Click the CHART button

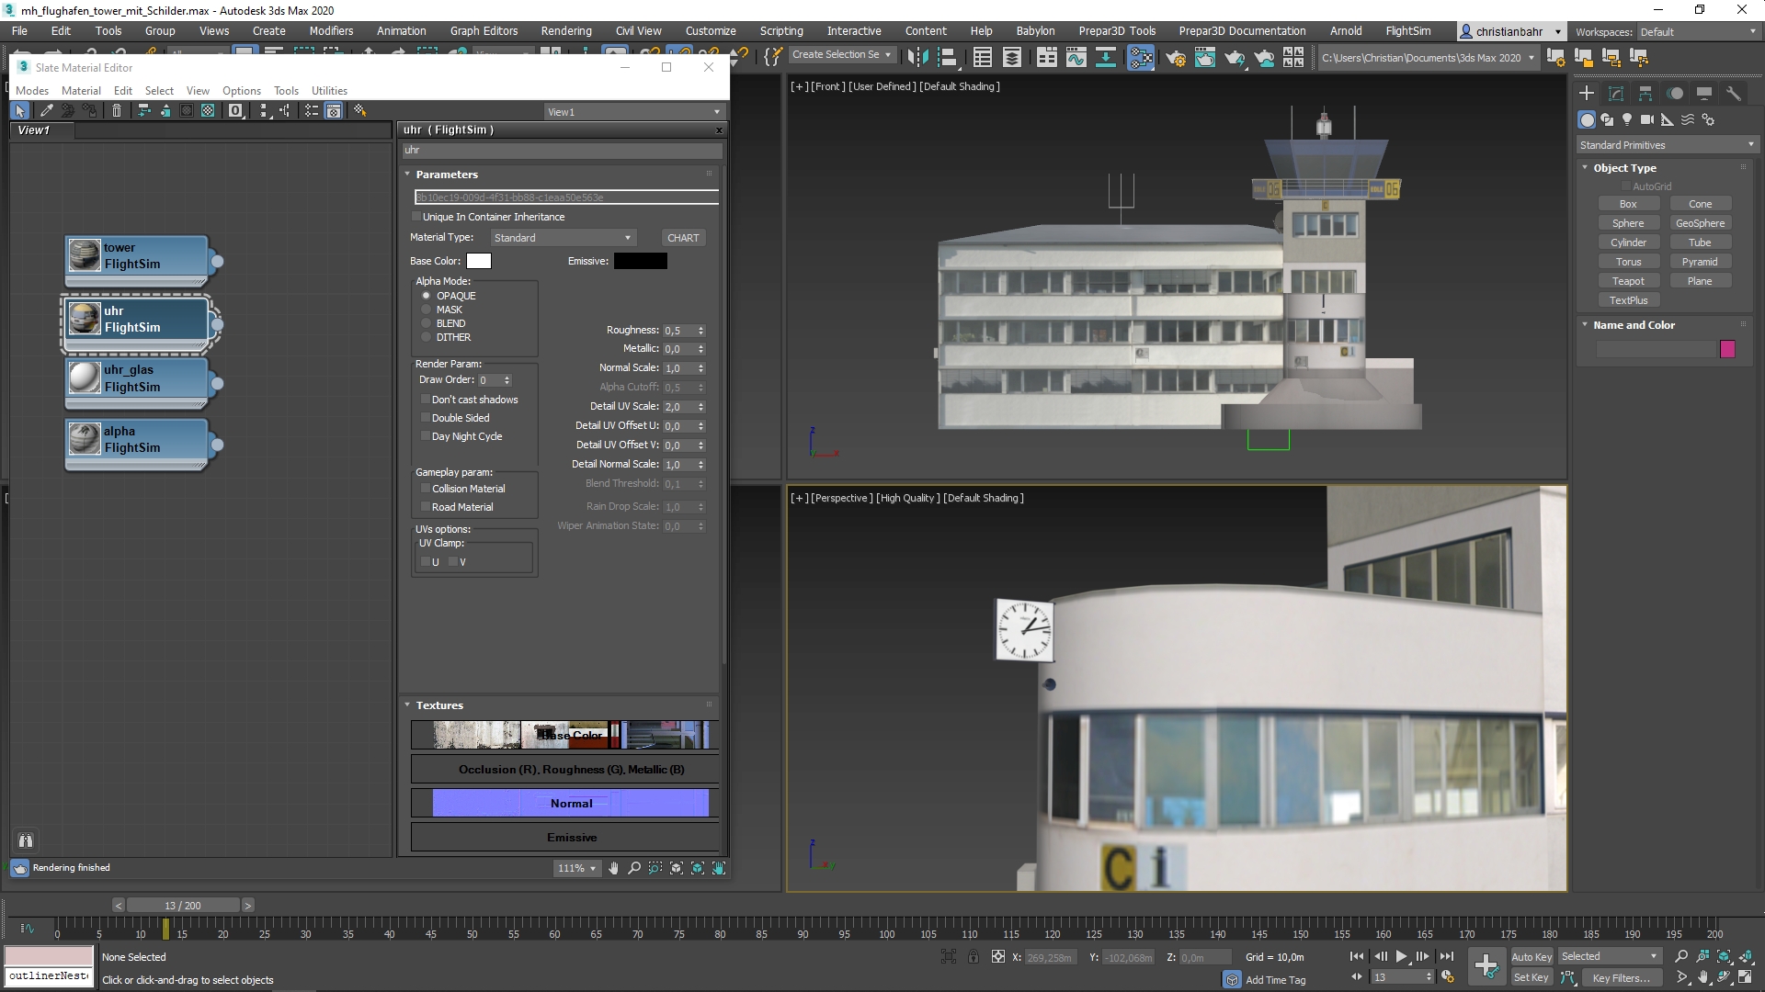[683, 238]
